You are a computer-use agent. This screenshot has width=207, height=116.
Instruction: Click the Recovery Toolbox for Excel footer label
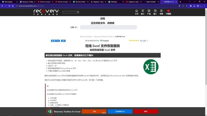click(x=67, y=111)
